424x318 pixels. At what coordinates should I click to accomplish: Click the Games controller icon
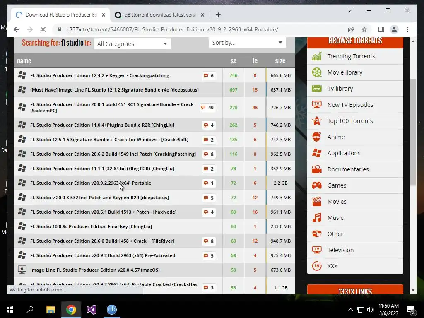pos(317,185)
